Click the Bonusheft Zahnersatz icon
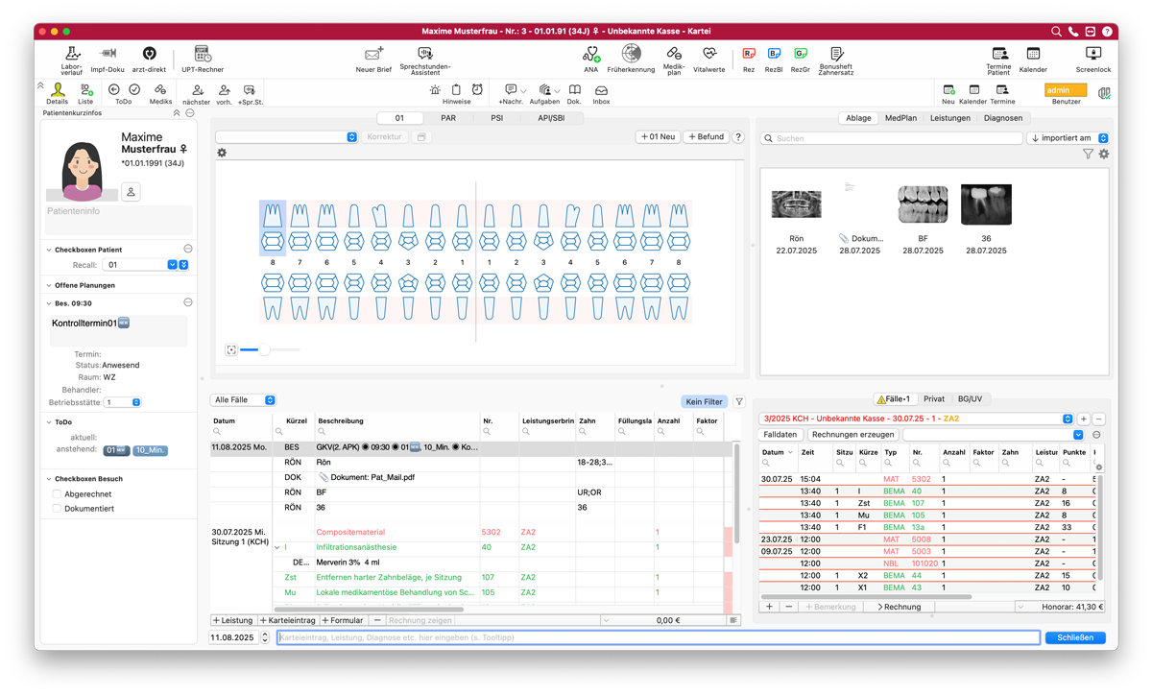Viewport: 1152px width, 695px height. 836,58
